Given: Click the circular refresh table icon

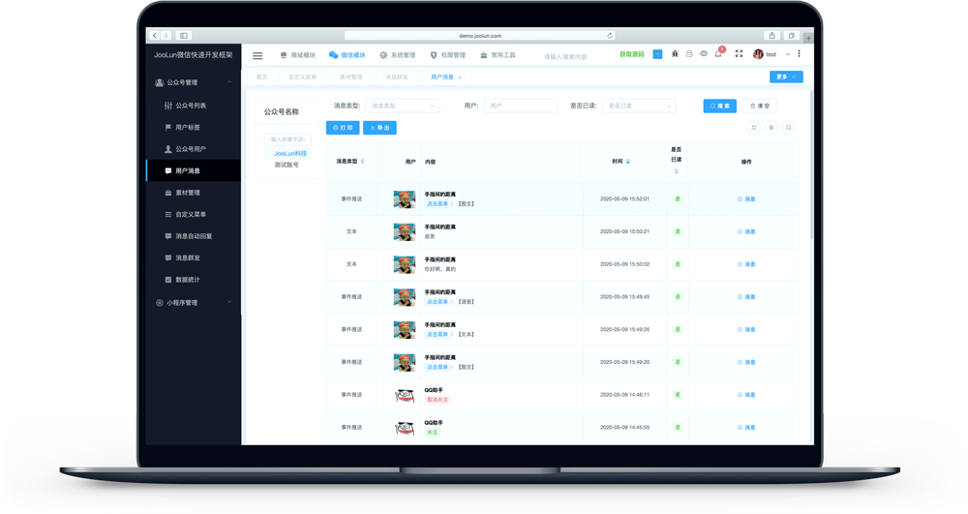Looking at the screenshot, I should pos(754,128).
